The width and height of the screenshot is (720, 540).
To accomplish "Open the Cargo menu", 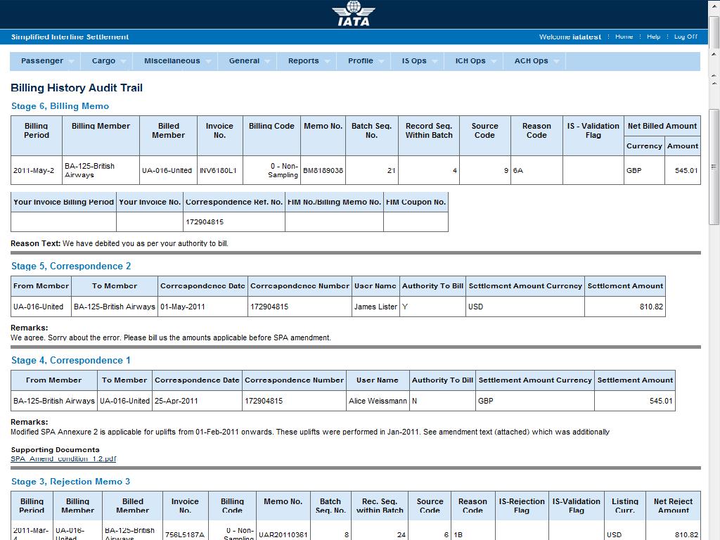I will click(104, 60).
